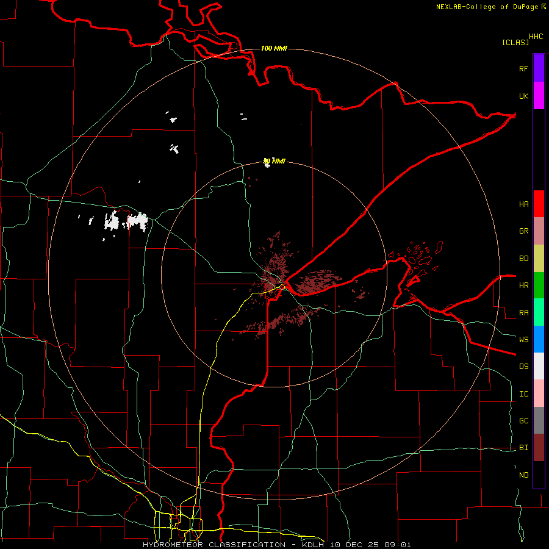Click the white DS legend swatch

tap(539, 366)
